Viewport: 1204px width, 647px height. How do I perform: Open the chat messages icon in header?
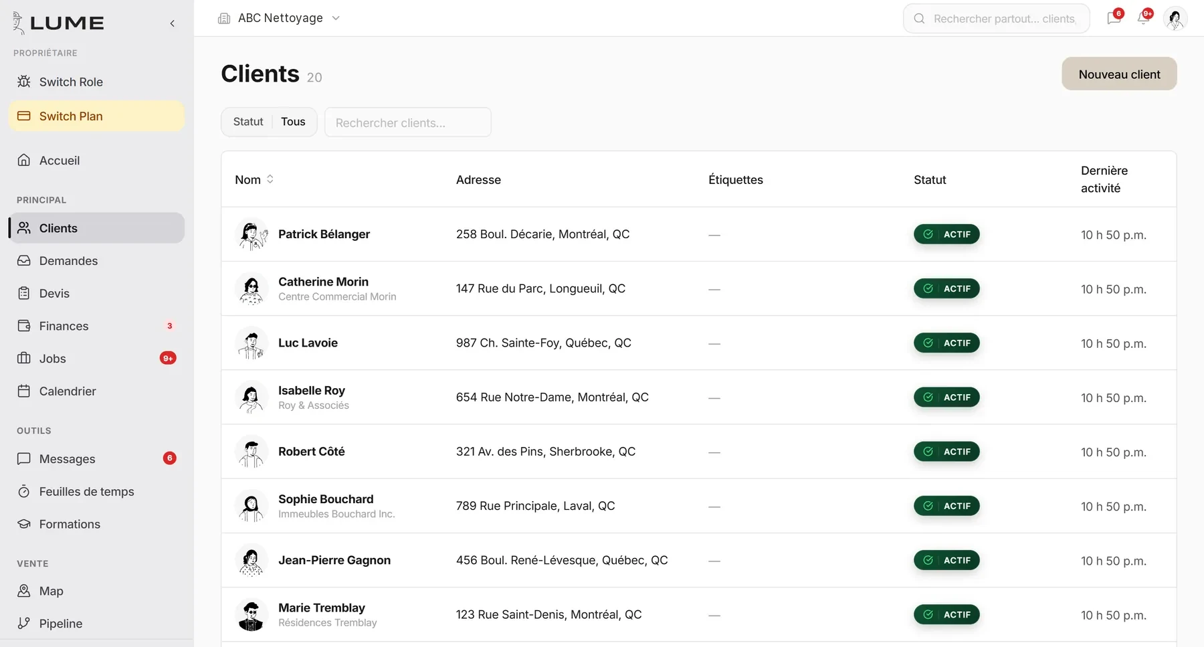pos(1114,18)
